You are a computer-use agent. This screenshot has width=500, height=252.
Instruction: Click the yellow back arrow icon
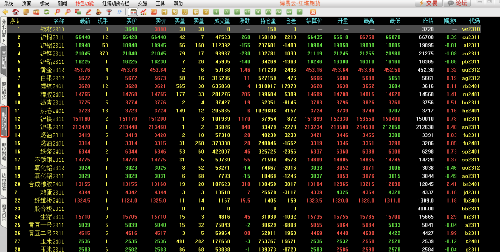(x=5, y=12)
